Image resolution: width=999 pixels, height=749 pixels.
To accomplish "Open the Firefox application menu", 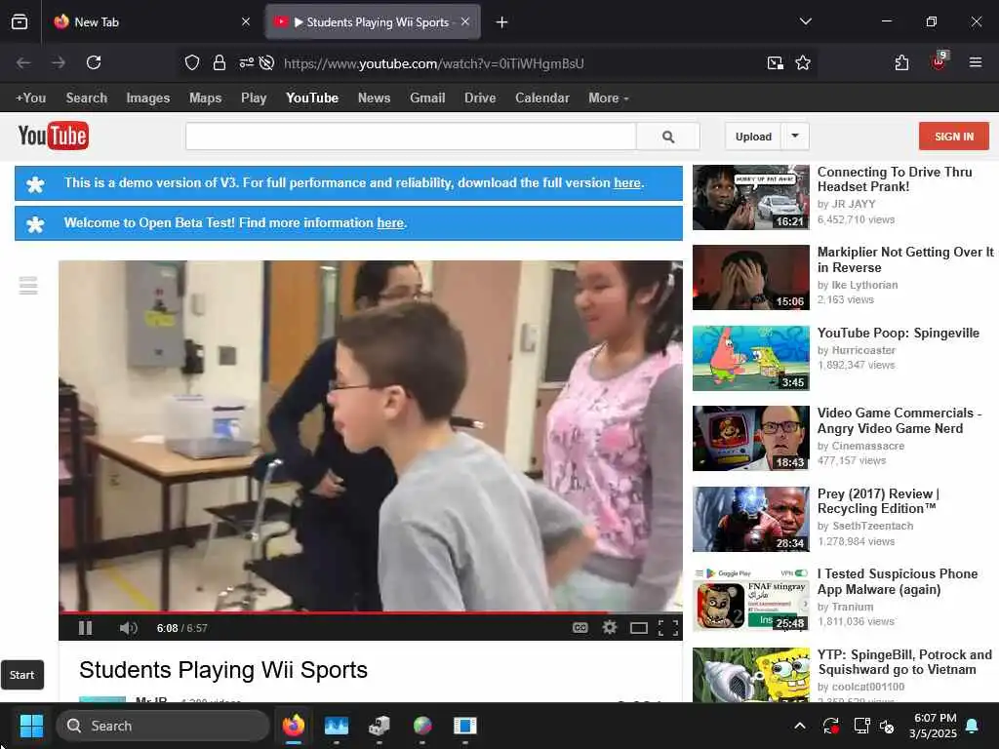I will click(x=976, y=62).
